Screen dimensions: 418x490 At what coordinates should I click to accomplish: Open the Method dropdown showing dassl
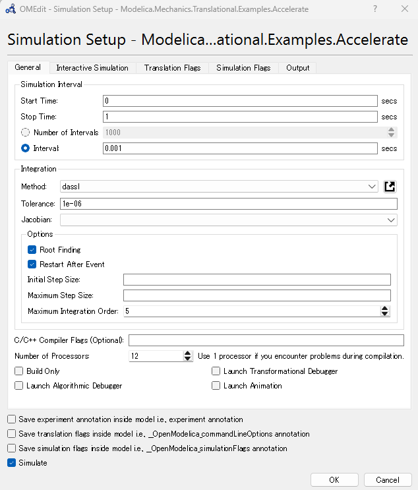219,187
